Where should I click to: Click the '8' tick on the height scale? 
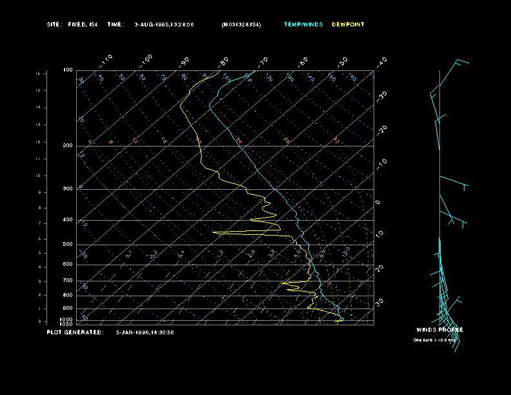point(40,208)
